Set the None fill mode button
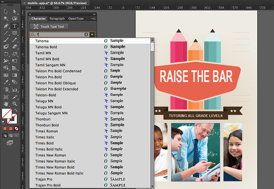Screen dimensions: 274x189 [16, 128]
